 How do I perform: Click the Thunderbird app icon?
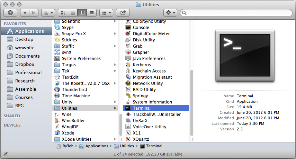[x=57, y=90]
